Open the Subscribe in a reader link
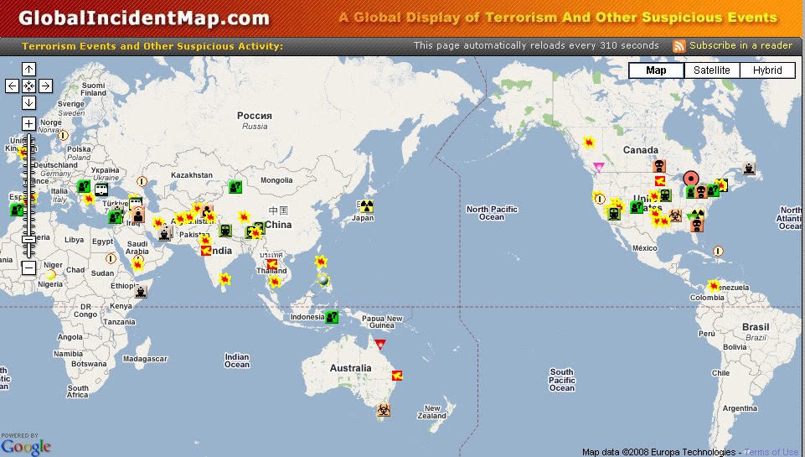Image resolution: width=805 pixels, height=457 pixels. pyautogui.click(x=740, y=45)
